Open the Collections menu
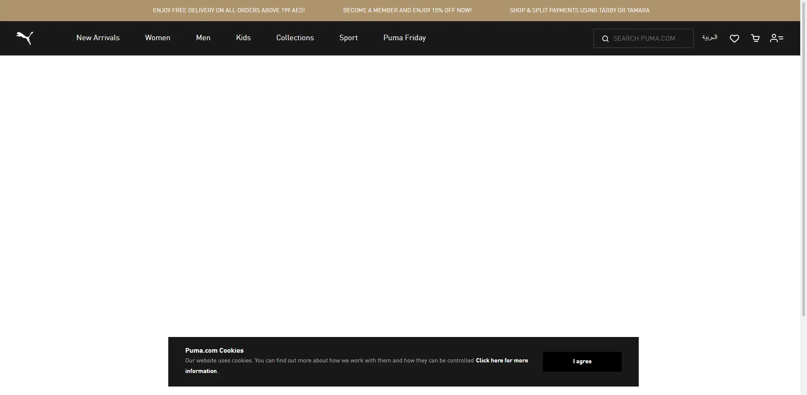This screenshot has width=807, height=395. 295,38
